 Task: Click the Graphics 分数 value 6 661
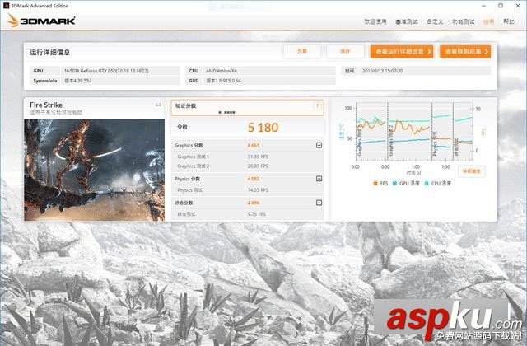tap(253, 145)
